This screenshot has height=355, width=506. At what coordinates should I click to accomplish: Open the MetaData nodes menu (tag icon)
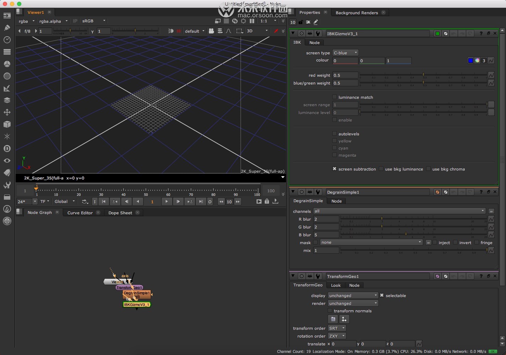7,173
